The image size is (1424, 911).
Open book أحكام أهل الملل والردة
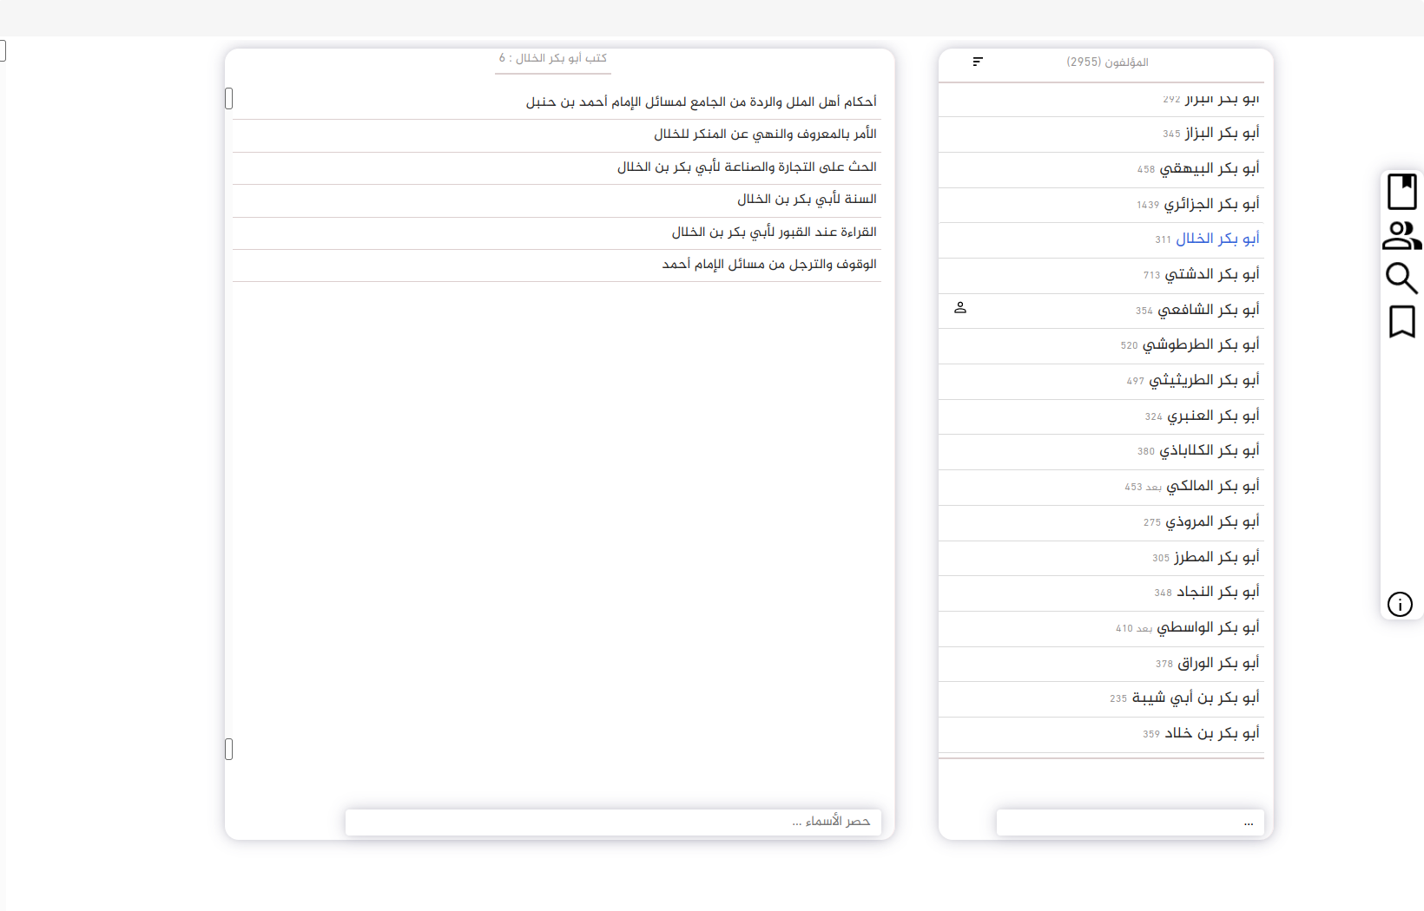(x=557, y=102)
